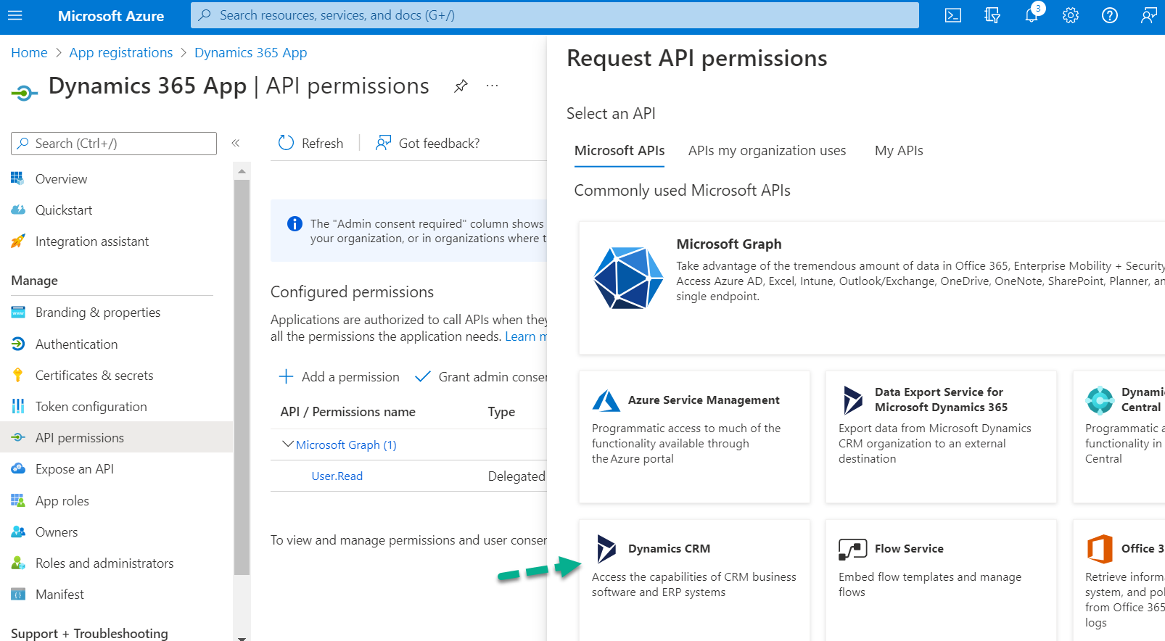Click the Microsoft Azure brand label

[111, 16]
